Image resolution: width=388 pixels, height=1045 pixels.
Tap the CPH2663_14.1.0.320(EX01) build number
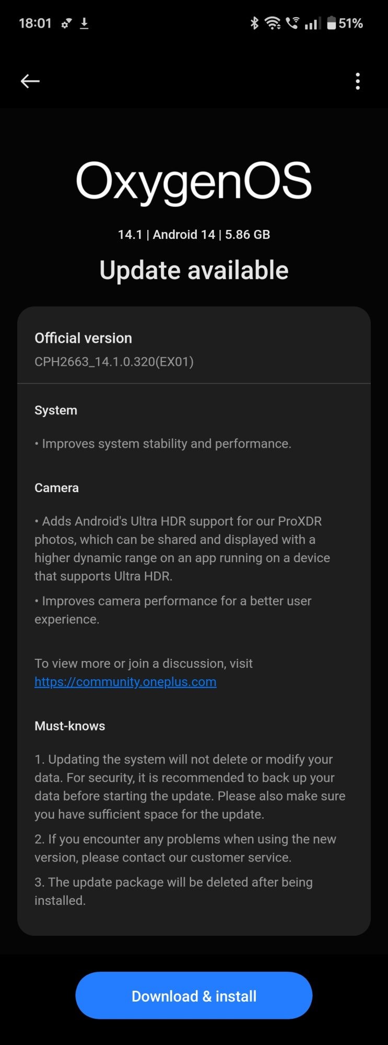pos(114,362)
